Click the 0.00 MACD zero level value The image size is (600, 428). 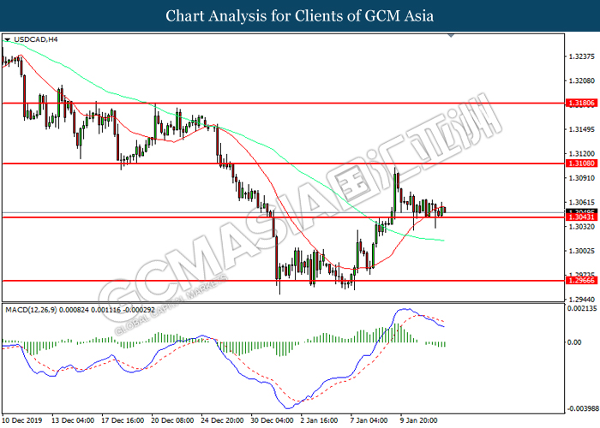click(574, 342)
